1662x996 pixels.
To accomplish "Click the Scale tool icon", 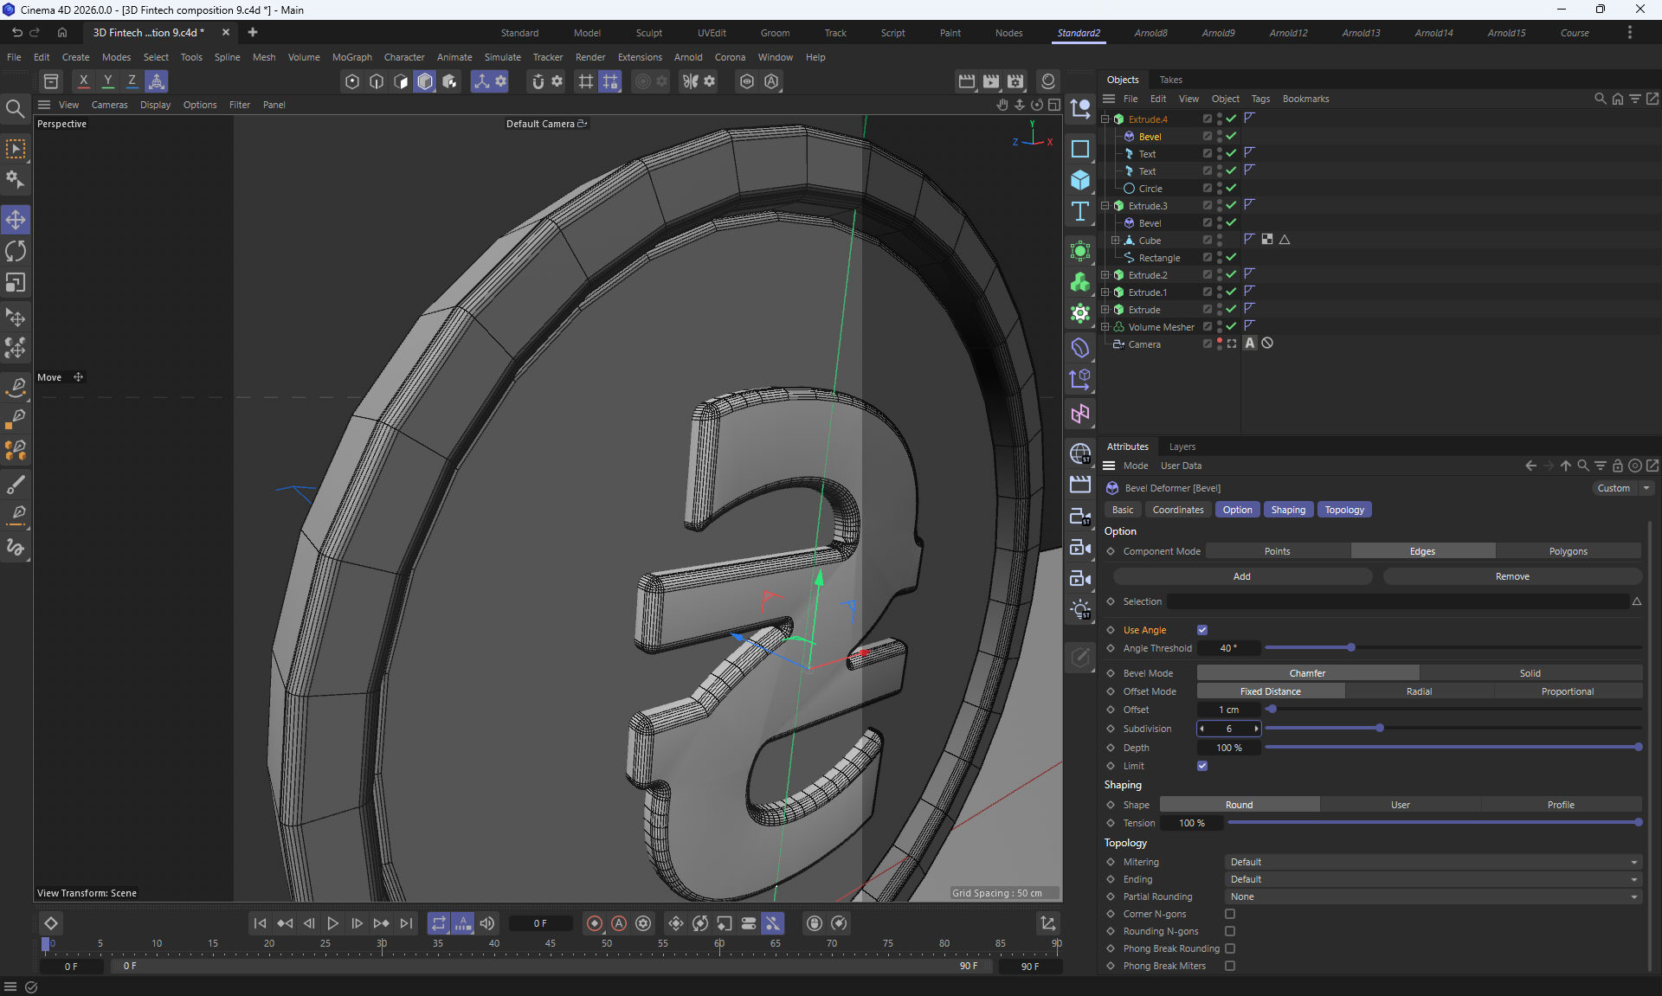I will [16, 283].
